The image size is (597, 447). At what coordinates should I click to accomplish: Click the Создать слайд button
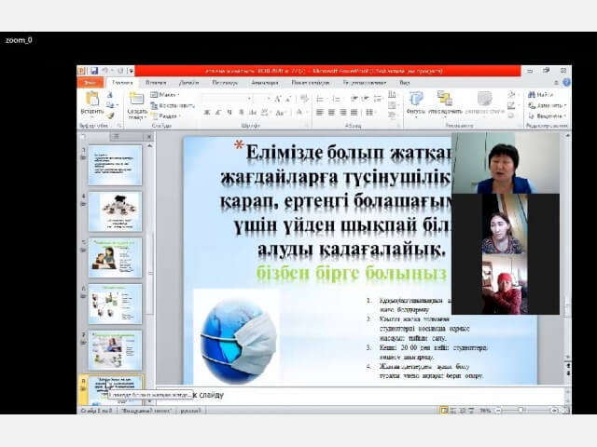(137, 105)
